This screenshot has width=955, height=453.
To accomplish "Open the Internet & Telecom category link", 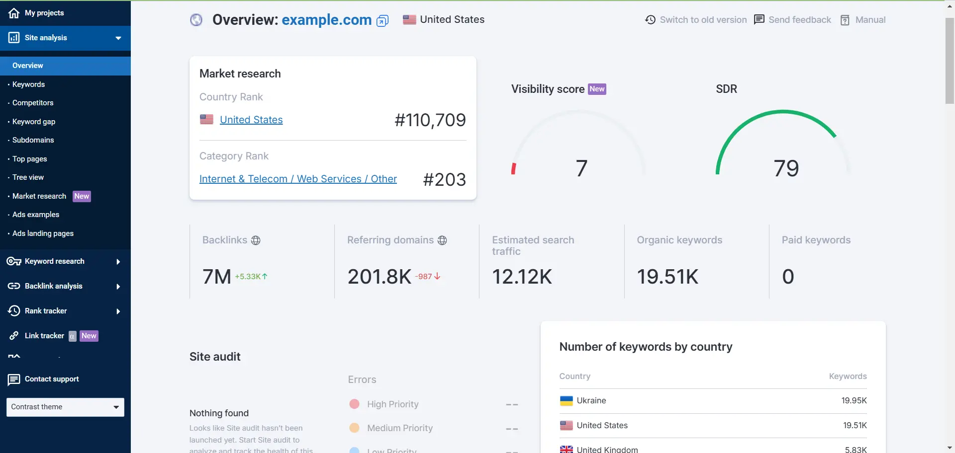I will pos(297,179).
